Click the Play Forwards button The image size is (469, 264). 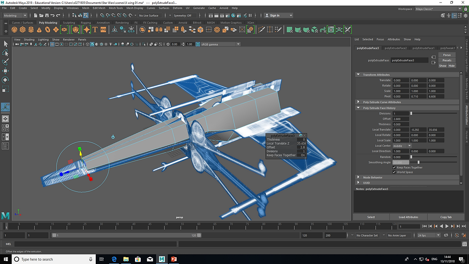(x=447, y=226)
